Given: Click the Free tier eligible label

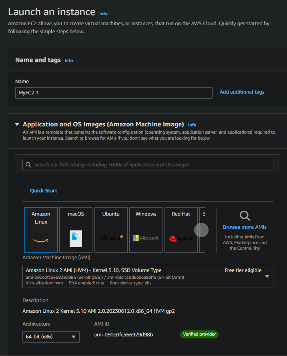Looking at the screenshot, I should tap(243, 270).
